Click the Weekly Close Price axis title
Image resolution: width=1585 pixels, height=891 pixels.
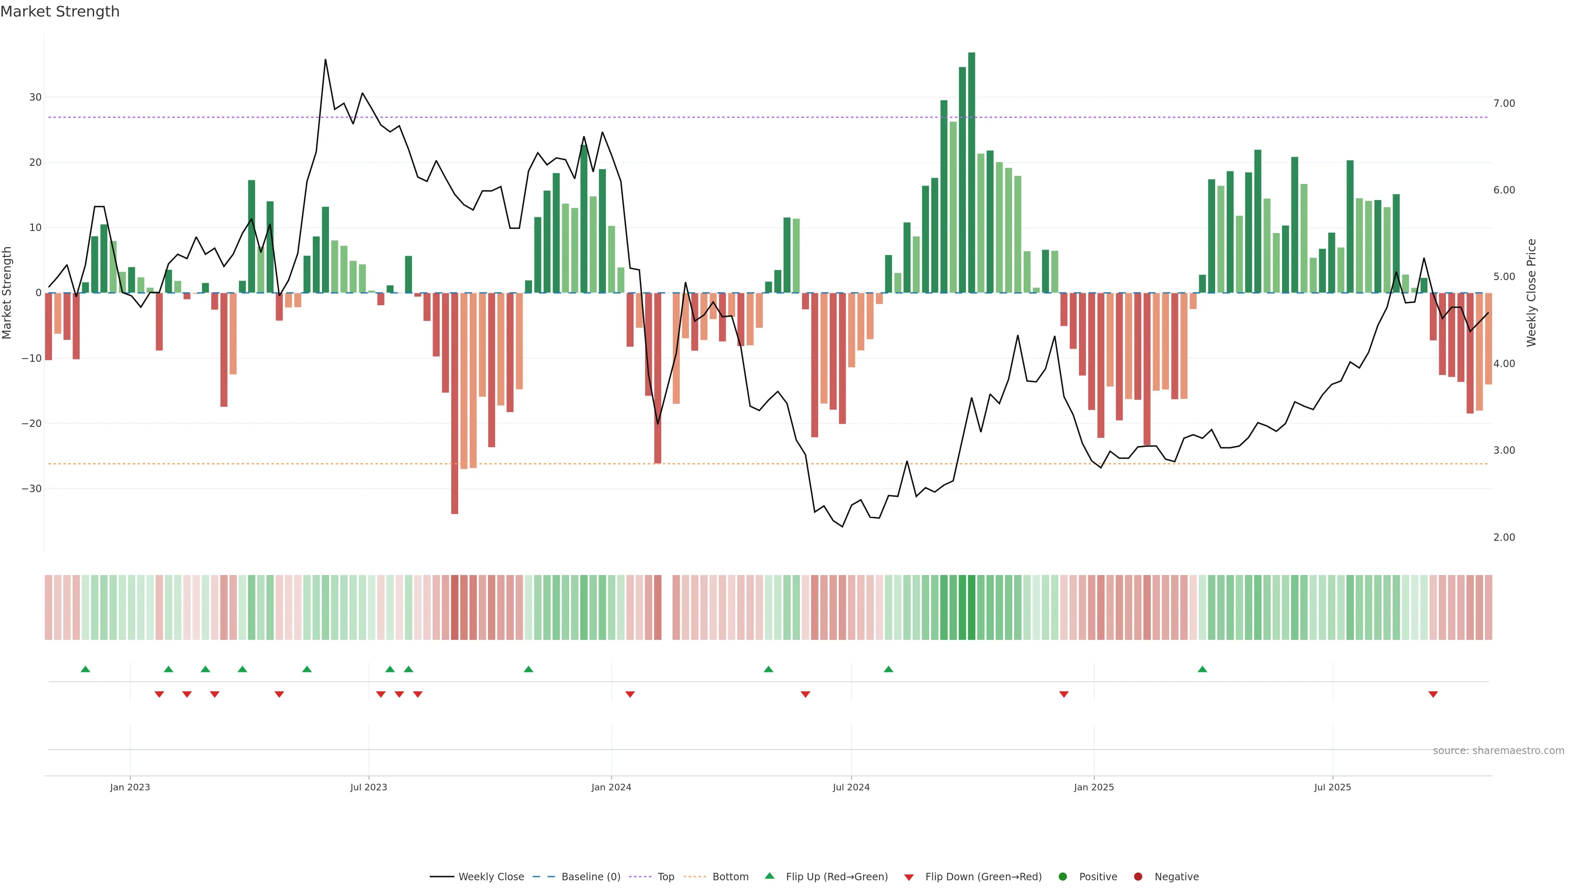1531,293
